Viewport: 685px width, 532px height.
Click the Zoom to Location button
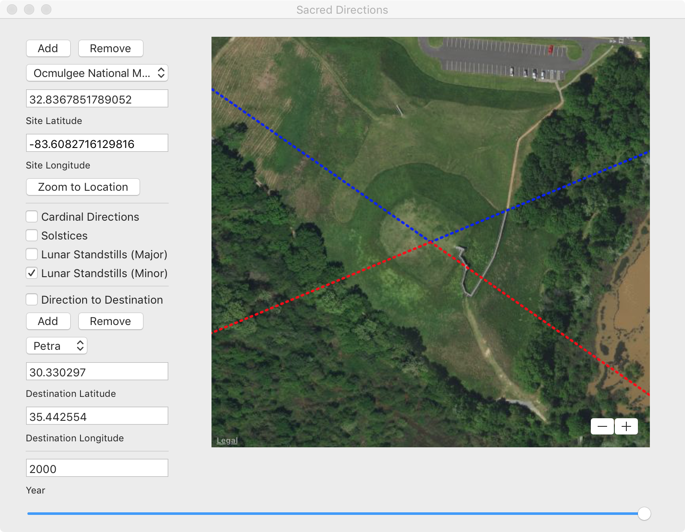point(83,187)
